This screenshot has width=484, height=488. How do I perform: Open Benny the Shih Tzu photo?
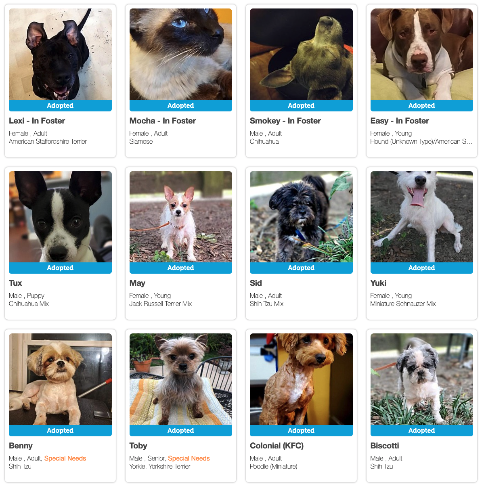coord(60,379)
